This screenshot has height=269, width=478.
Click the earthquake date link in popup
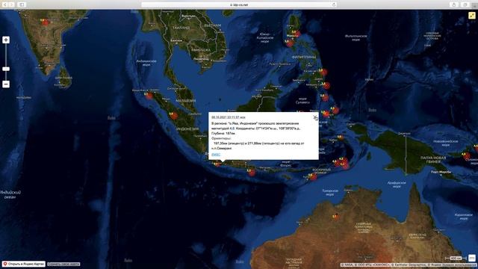click(229, 117)
